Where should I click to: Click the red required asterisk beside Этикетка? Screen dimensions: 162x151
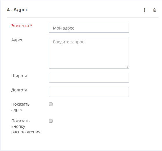pos(31,25)
